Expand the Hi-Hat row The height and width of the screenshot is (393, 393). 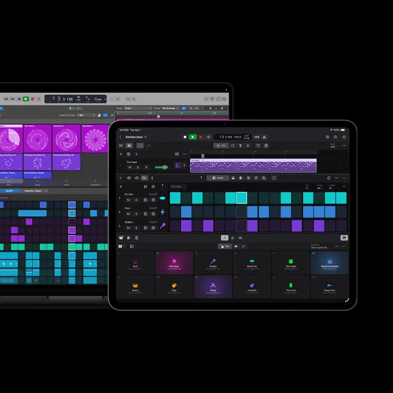click(120, 198)
